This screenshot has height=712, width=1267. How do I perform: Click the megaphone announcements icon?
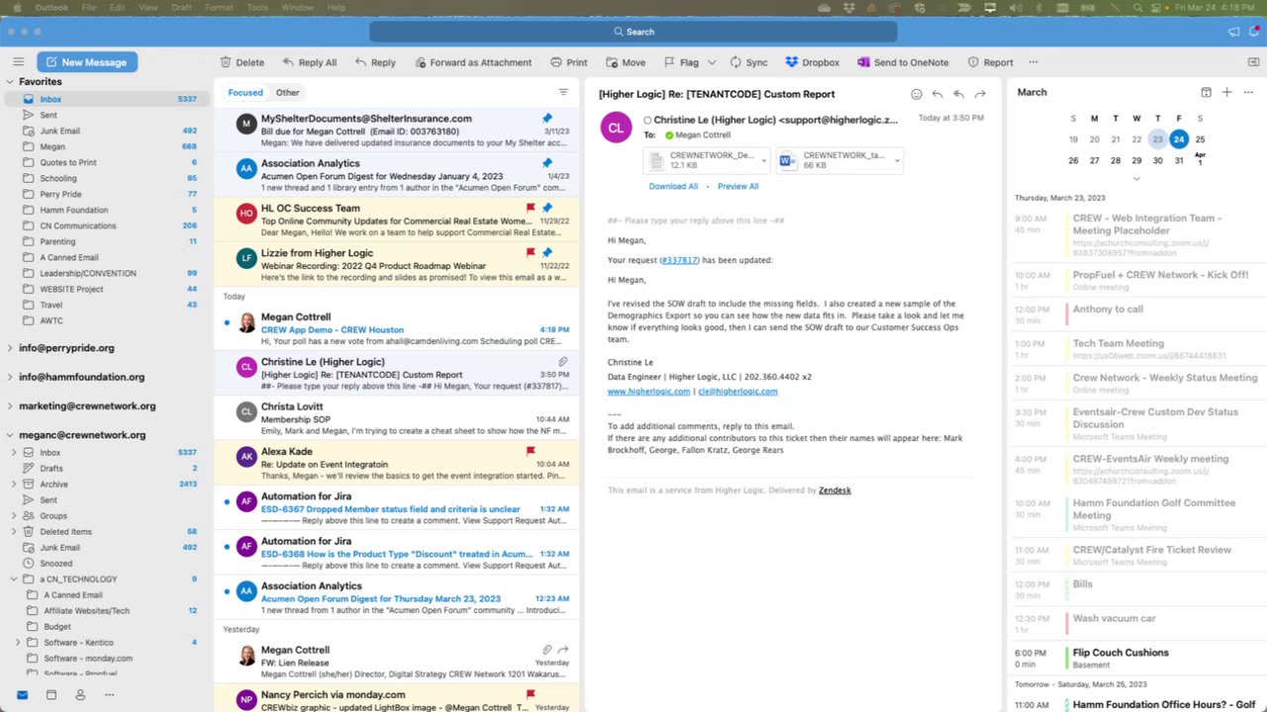click(1234, 32)
